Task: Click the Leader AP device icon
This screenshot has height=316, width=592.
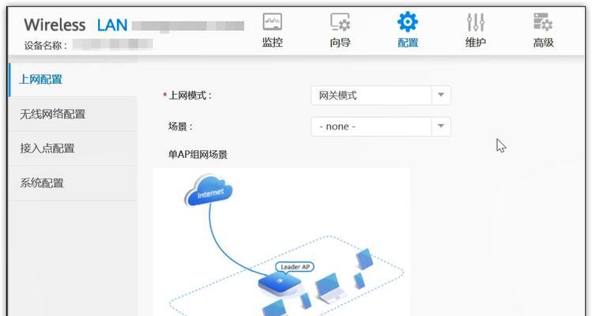Action: coord(279,283)
